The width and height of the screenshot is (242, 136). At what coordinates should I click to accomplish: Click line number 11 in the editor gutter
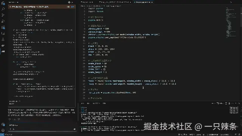click(x=84, y=37)
